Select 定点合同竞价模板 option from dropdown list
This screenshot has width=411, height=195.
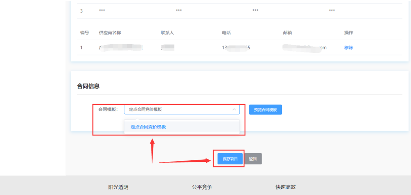[x=148, y=127]
